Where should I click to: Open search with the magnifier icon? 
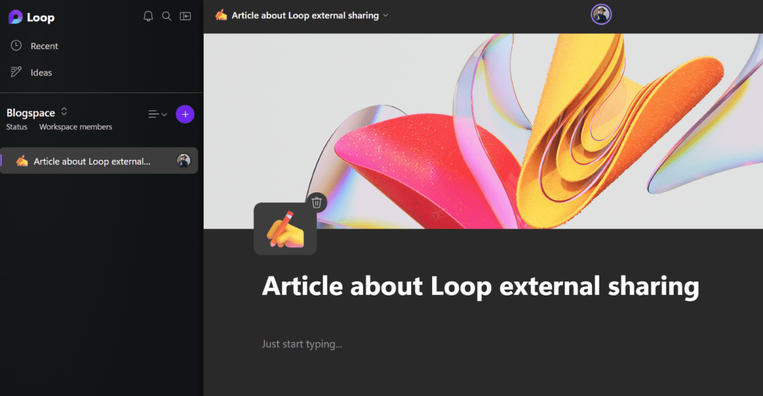point(167,16)
